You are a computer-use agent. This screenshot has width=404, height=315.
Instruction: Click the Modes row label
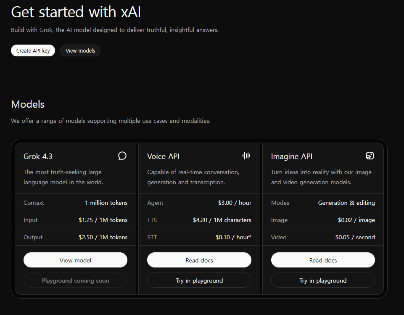click(280, 203)
